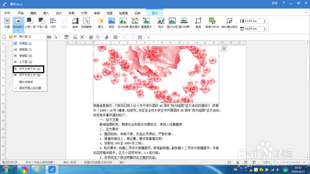Open the Windows Start button
This screenshot has width=310, height=174.
6,170
